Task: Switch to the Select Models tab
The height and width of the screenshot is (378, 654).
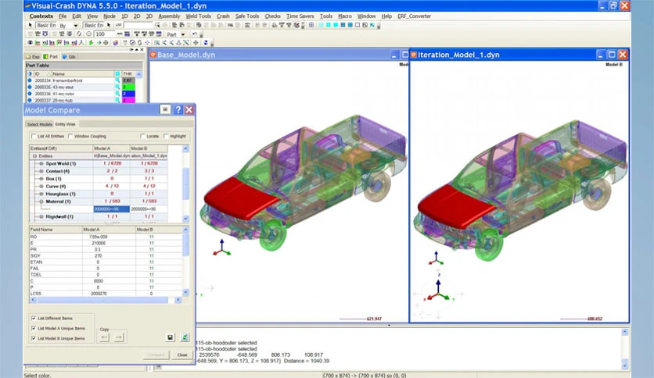Action: tap(40, 124)
